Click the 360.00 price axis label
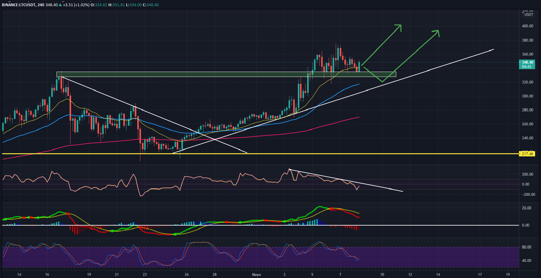The width and height of the screenshot is (541, 278). [528, 54]
